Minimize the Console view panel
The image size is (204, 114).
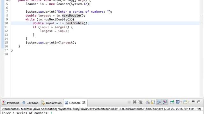pyautogui.click(x=193, y=101)
